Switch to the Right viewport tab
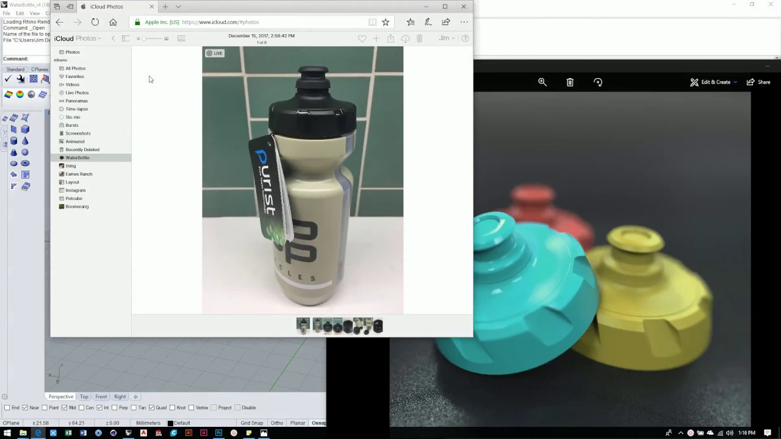Viewport: 781px width, 439px height. tap(120, 397)
